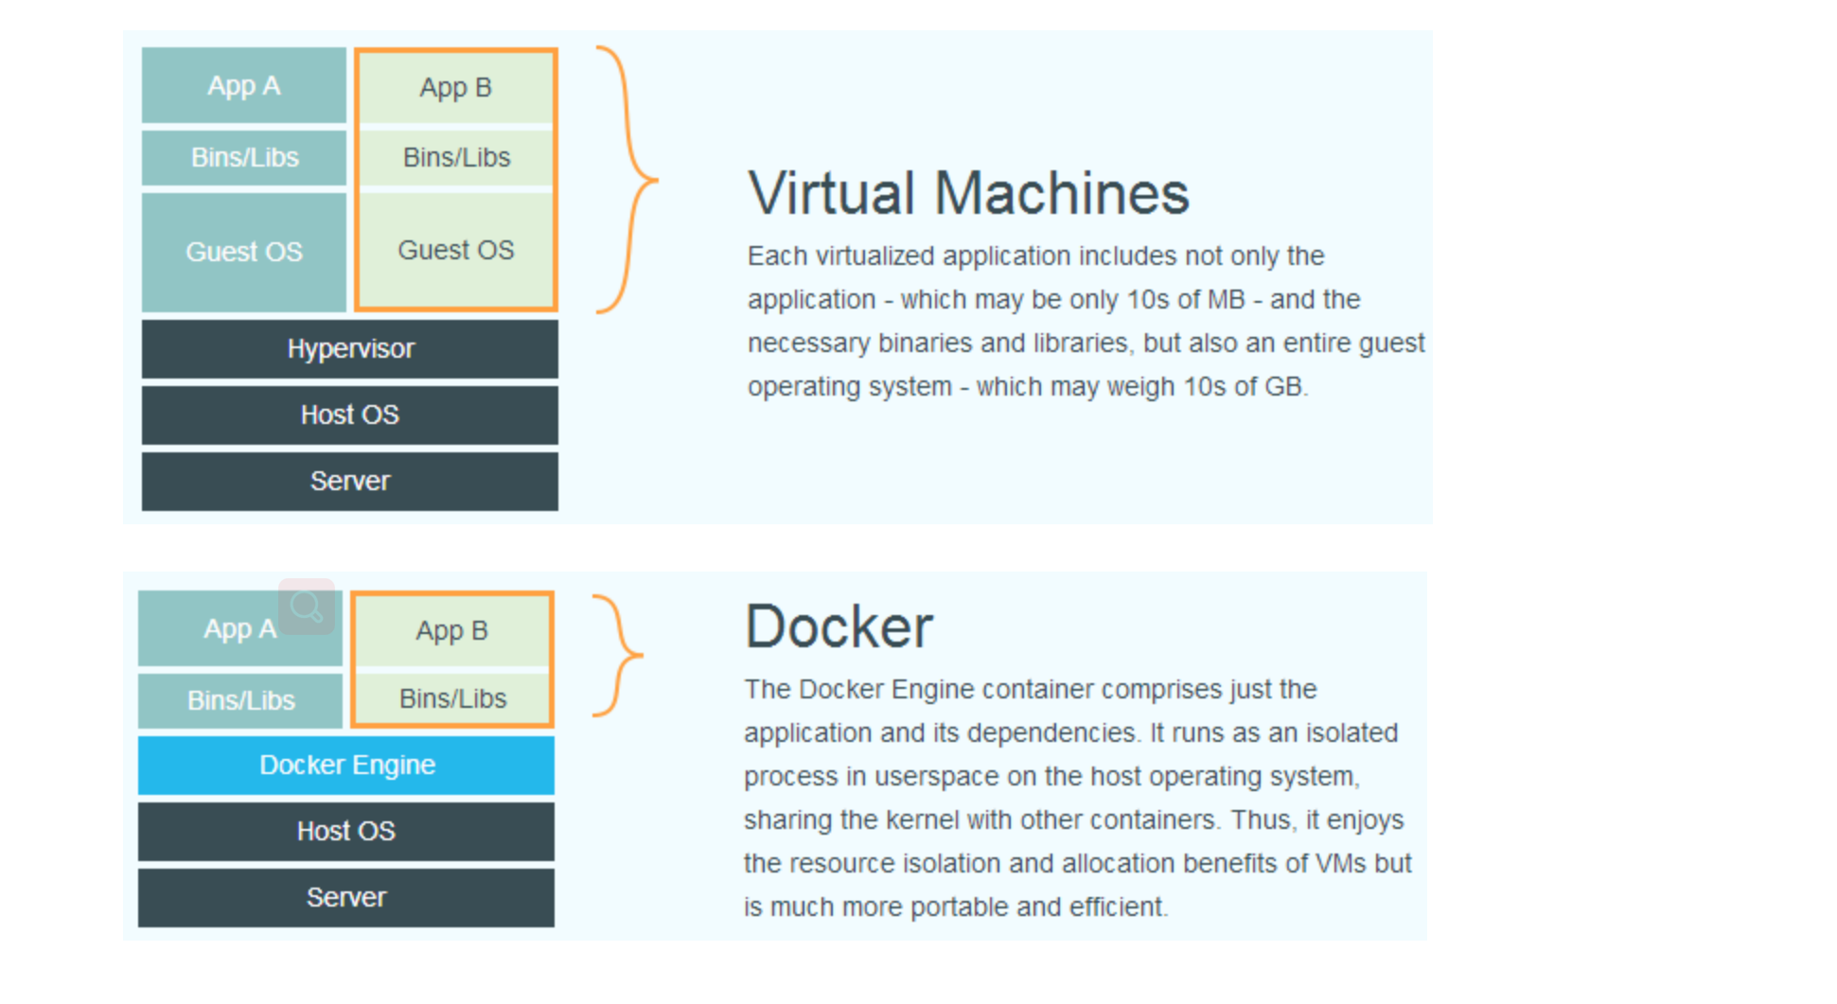Click the magnifier zoom icon over the diagram
Screen dimensions: 1837x1004
pyautogui.click(x=307, y=607)
